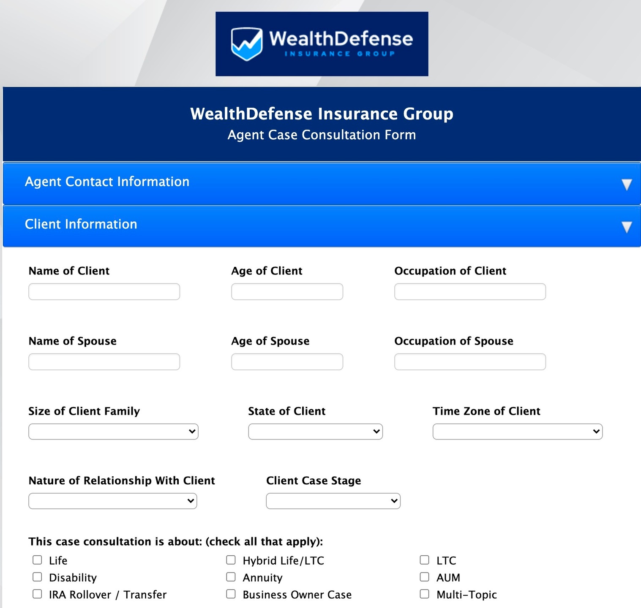
Task: Open Size of Client Family dropdown
Action: [113, 432]
